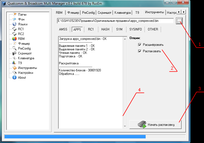Viewport: 204px width, 143px height.
Task: Toggle the Расшифровать checkbox
Action: pyautogui.click(x=139, y=45)
